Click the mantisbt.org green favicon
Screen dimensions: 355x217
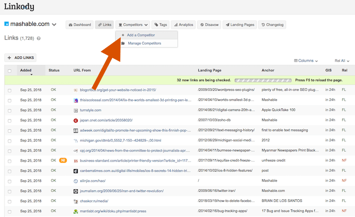[75, 211]
